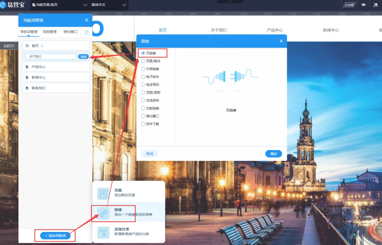Screen dimensions: 382x245
Task: Click 产品中心 in the website nav bar
Action: pos(275,30)
